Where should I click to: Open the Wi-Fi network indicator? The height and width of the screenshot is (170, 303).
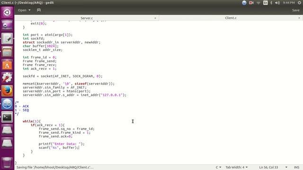(258, 3)
